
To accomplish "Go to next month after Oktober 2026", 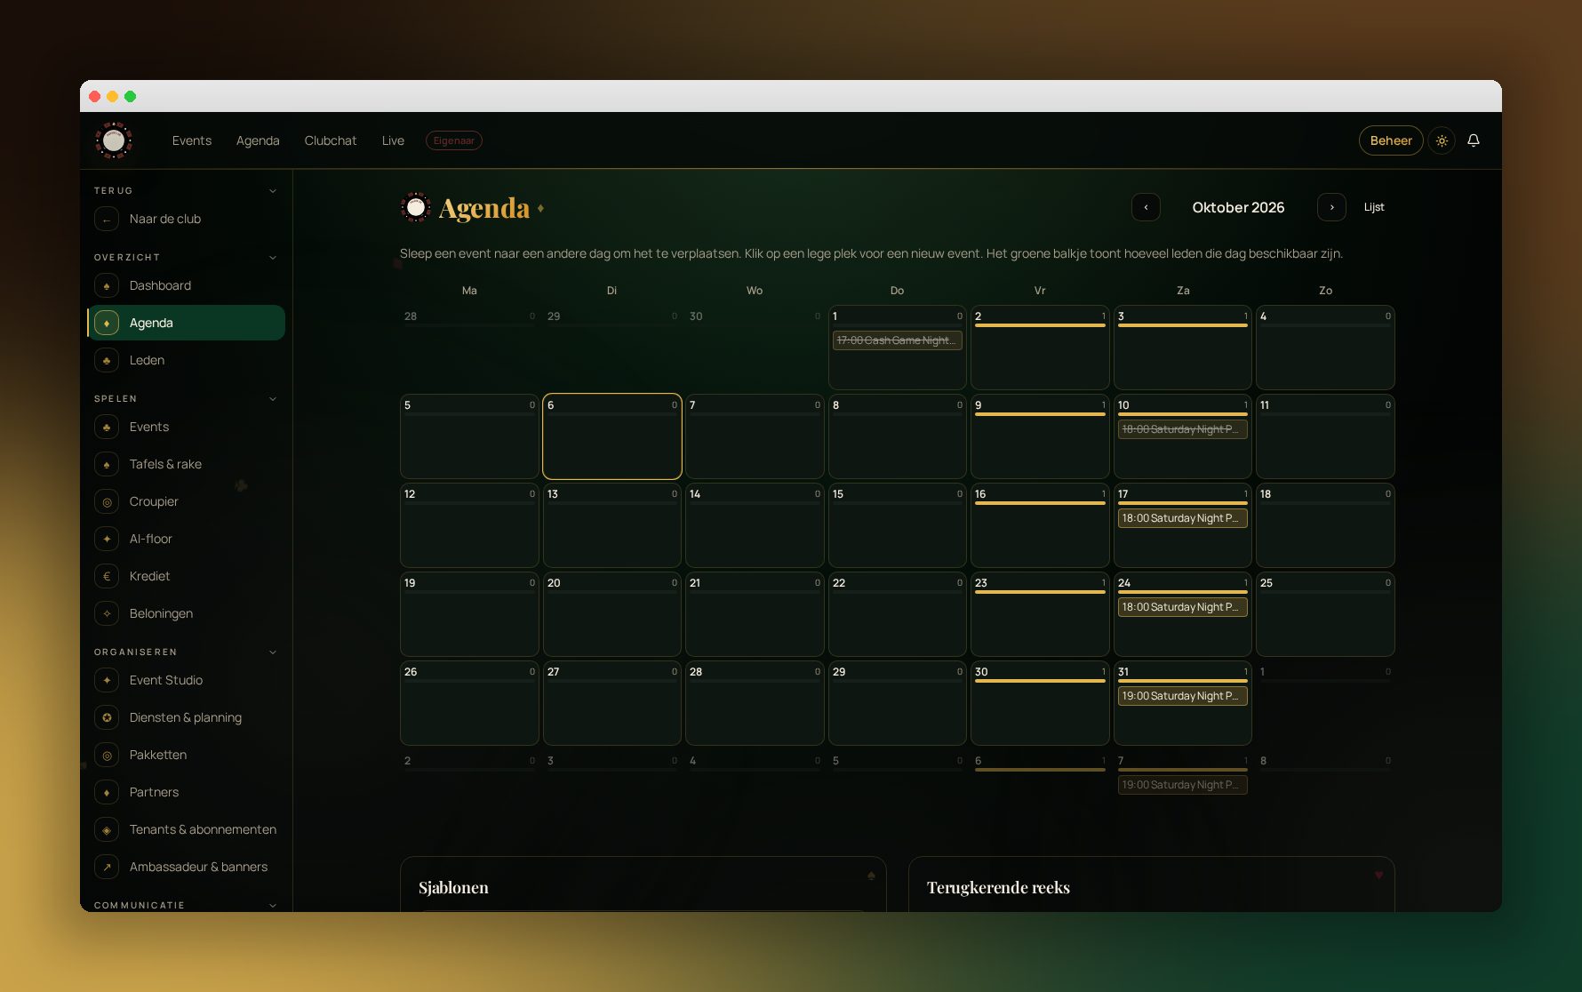I will (1331, 207).
